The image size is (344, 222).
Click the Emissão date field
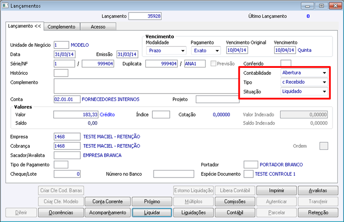click(127, 55)
